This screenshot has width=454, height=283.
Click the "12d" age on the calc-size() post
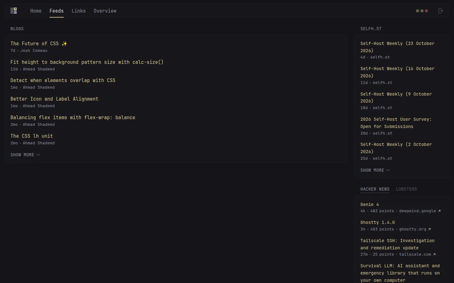click(x=14, y=69)
